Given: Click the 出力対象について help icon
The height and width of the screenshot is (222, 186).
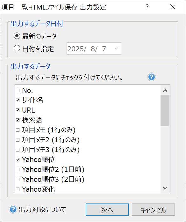Looking at the screenshot, I should (13, 209).
